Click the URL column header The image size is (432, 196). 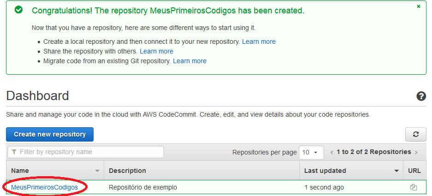point(414,171)
